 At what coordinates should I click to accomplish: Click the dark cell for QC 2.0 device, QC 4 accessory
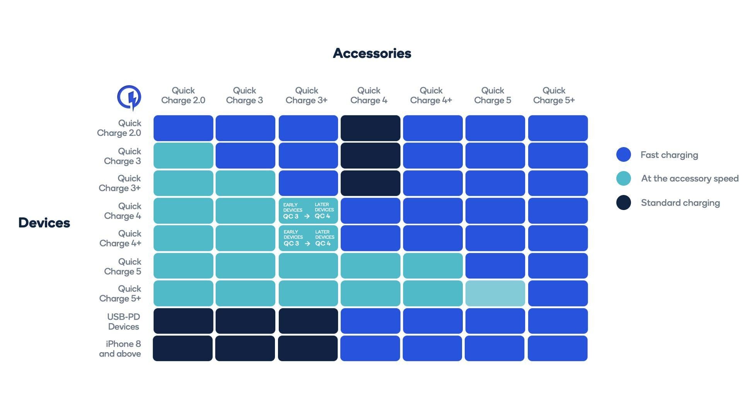pyautogui.click(x=370, y=128)
